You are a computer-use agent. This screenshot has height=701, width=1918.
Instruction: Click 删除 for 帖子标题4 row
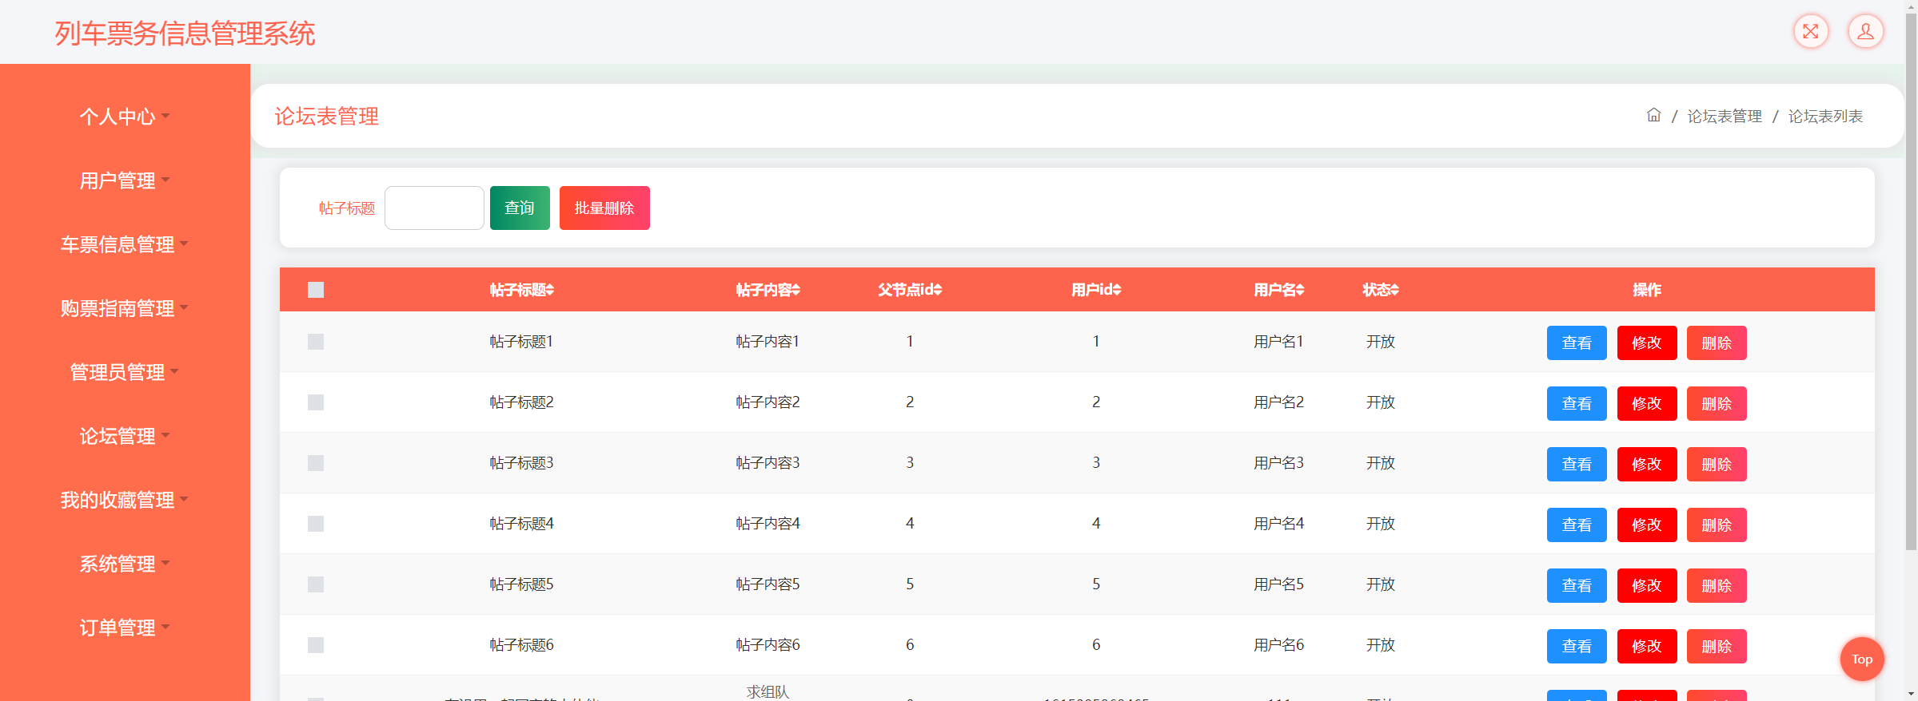1717,525
